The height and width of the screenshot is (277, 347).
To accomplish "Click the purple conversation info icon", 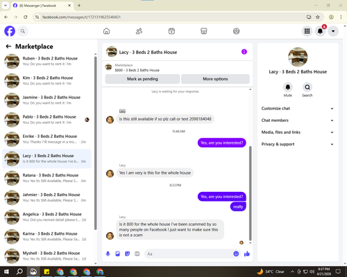I will [x=244, y=52].
